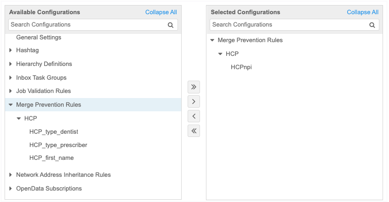Expand Hierarchy Definitions node

point(11,64)
